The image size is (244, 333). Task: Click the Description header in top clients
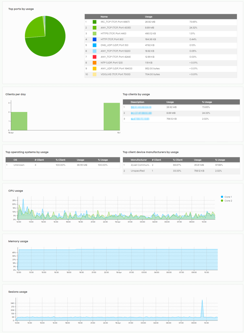coord(137,102)
